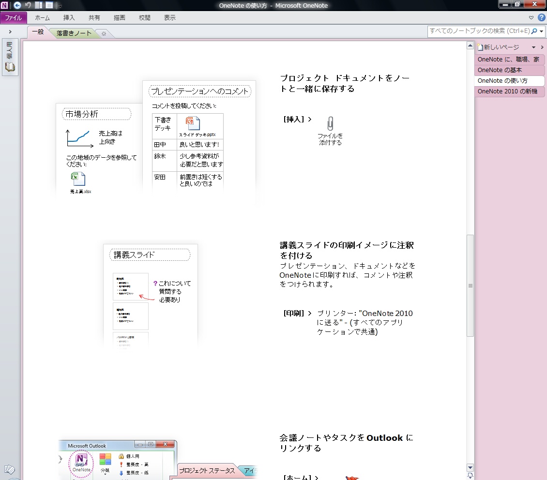
Task: Click heading 'プロジェクト ドキュメントをノートと一緒に保存する'
Action: pos(345,83)
